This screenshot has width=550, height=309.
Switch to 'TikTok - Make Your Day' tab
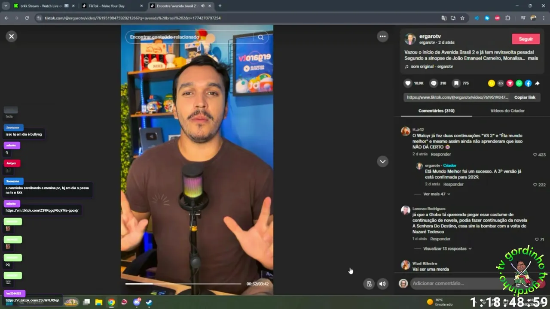point(112,6)
